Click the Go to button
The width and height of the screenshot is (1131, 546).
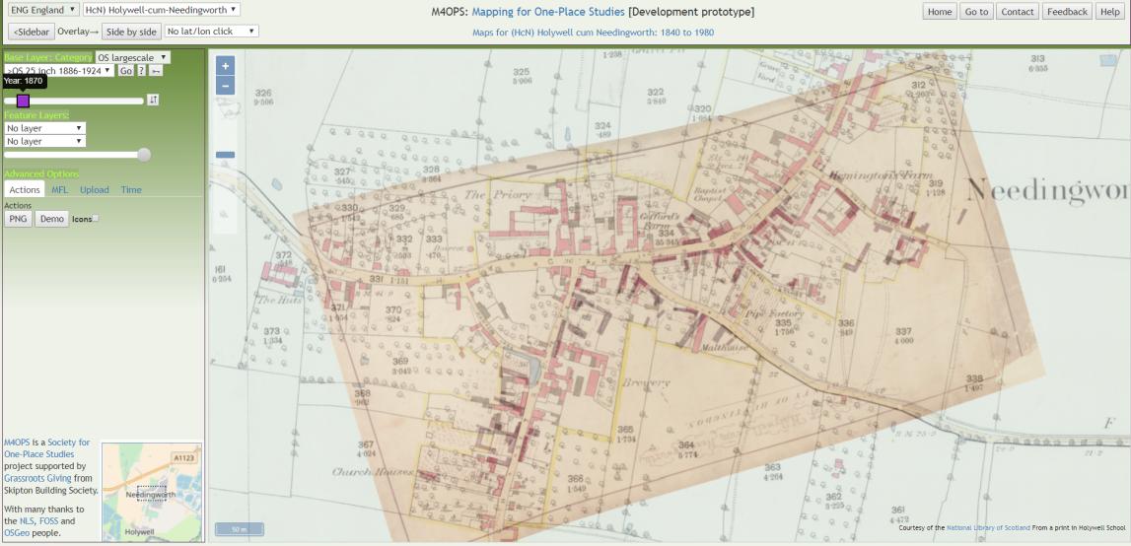click(x=976, y=12)
